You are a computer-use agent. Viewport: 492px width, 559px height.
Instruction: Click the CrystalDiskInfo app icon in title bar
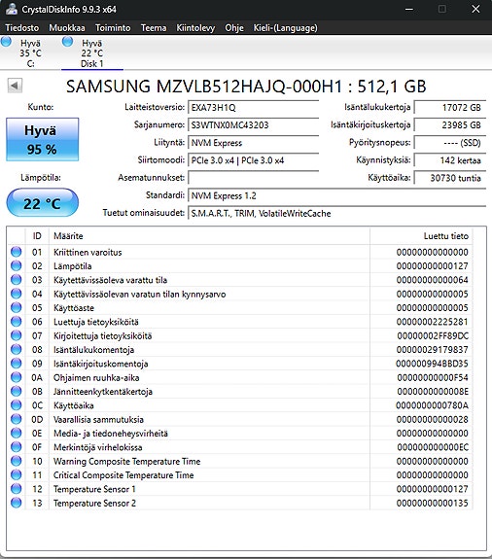[x=12, y=9]
